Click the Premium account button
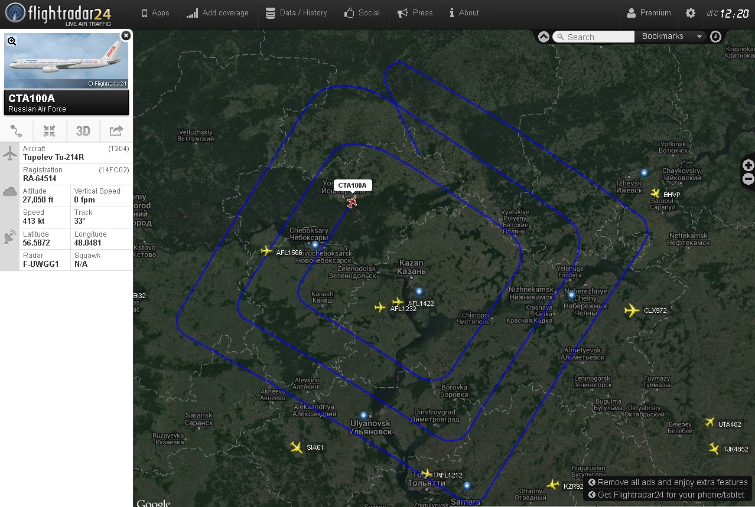755x507 pixels. pos(649,13)
